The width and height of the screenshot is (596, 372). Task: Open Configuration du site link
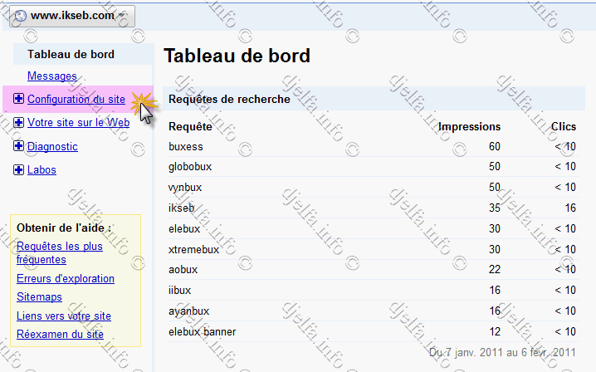click(x=76, y=100)
